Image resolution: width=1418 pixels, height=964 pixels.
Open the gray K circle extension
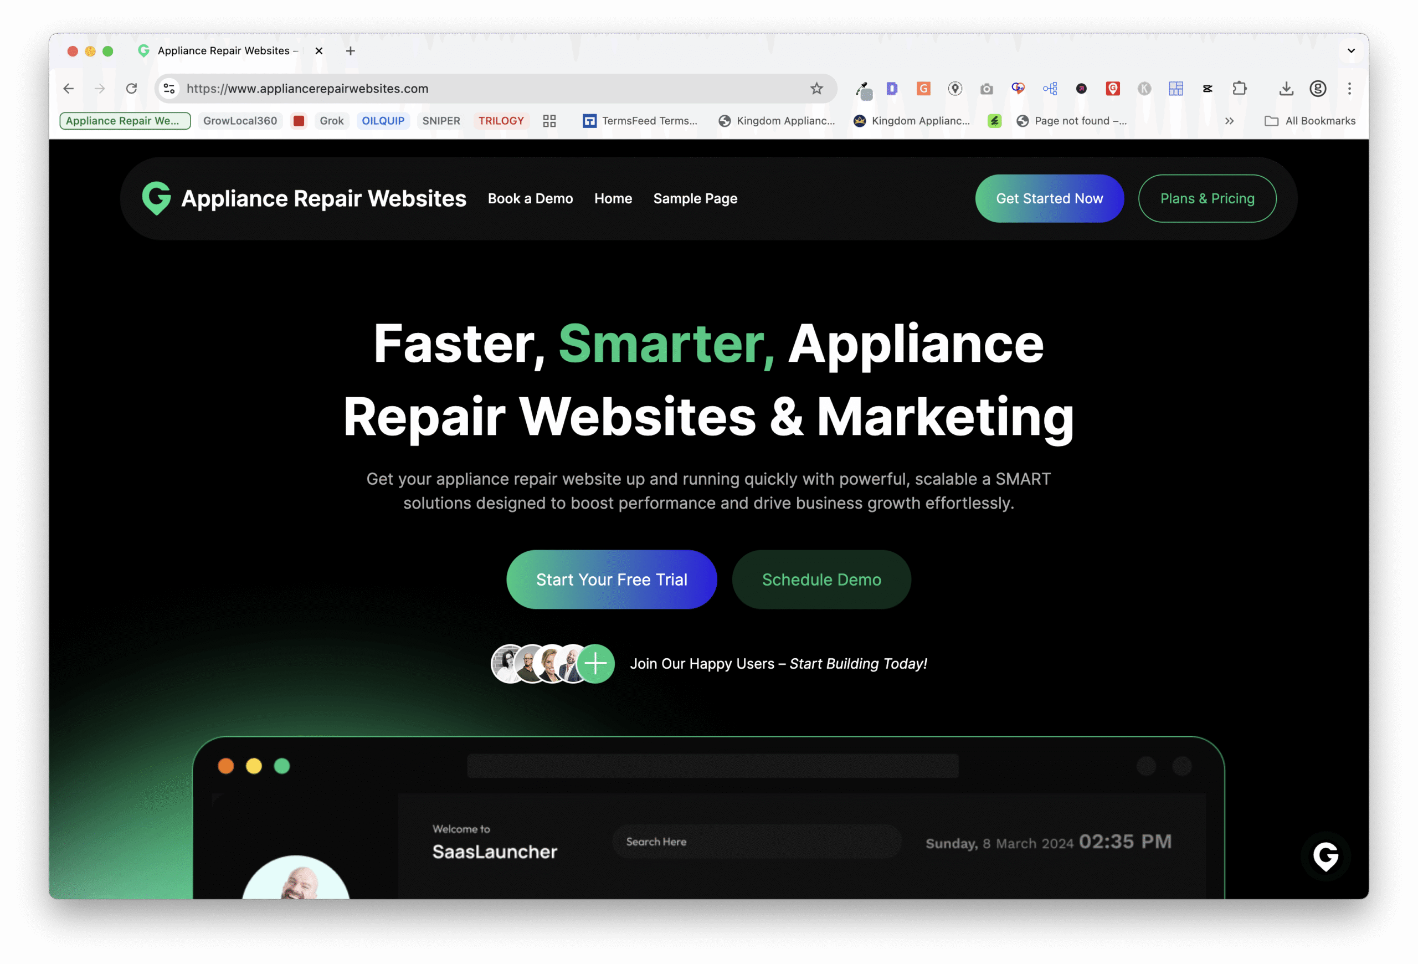[x=1144, y=89]
